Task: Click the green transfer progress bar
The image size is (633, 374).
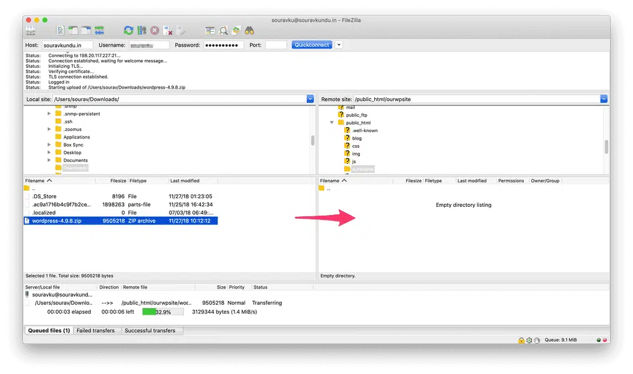Action: click(163, 312)
